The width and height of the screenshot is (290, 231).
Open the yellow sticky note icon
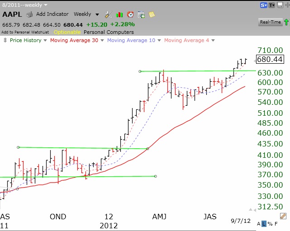[x=152, y=14]
